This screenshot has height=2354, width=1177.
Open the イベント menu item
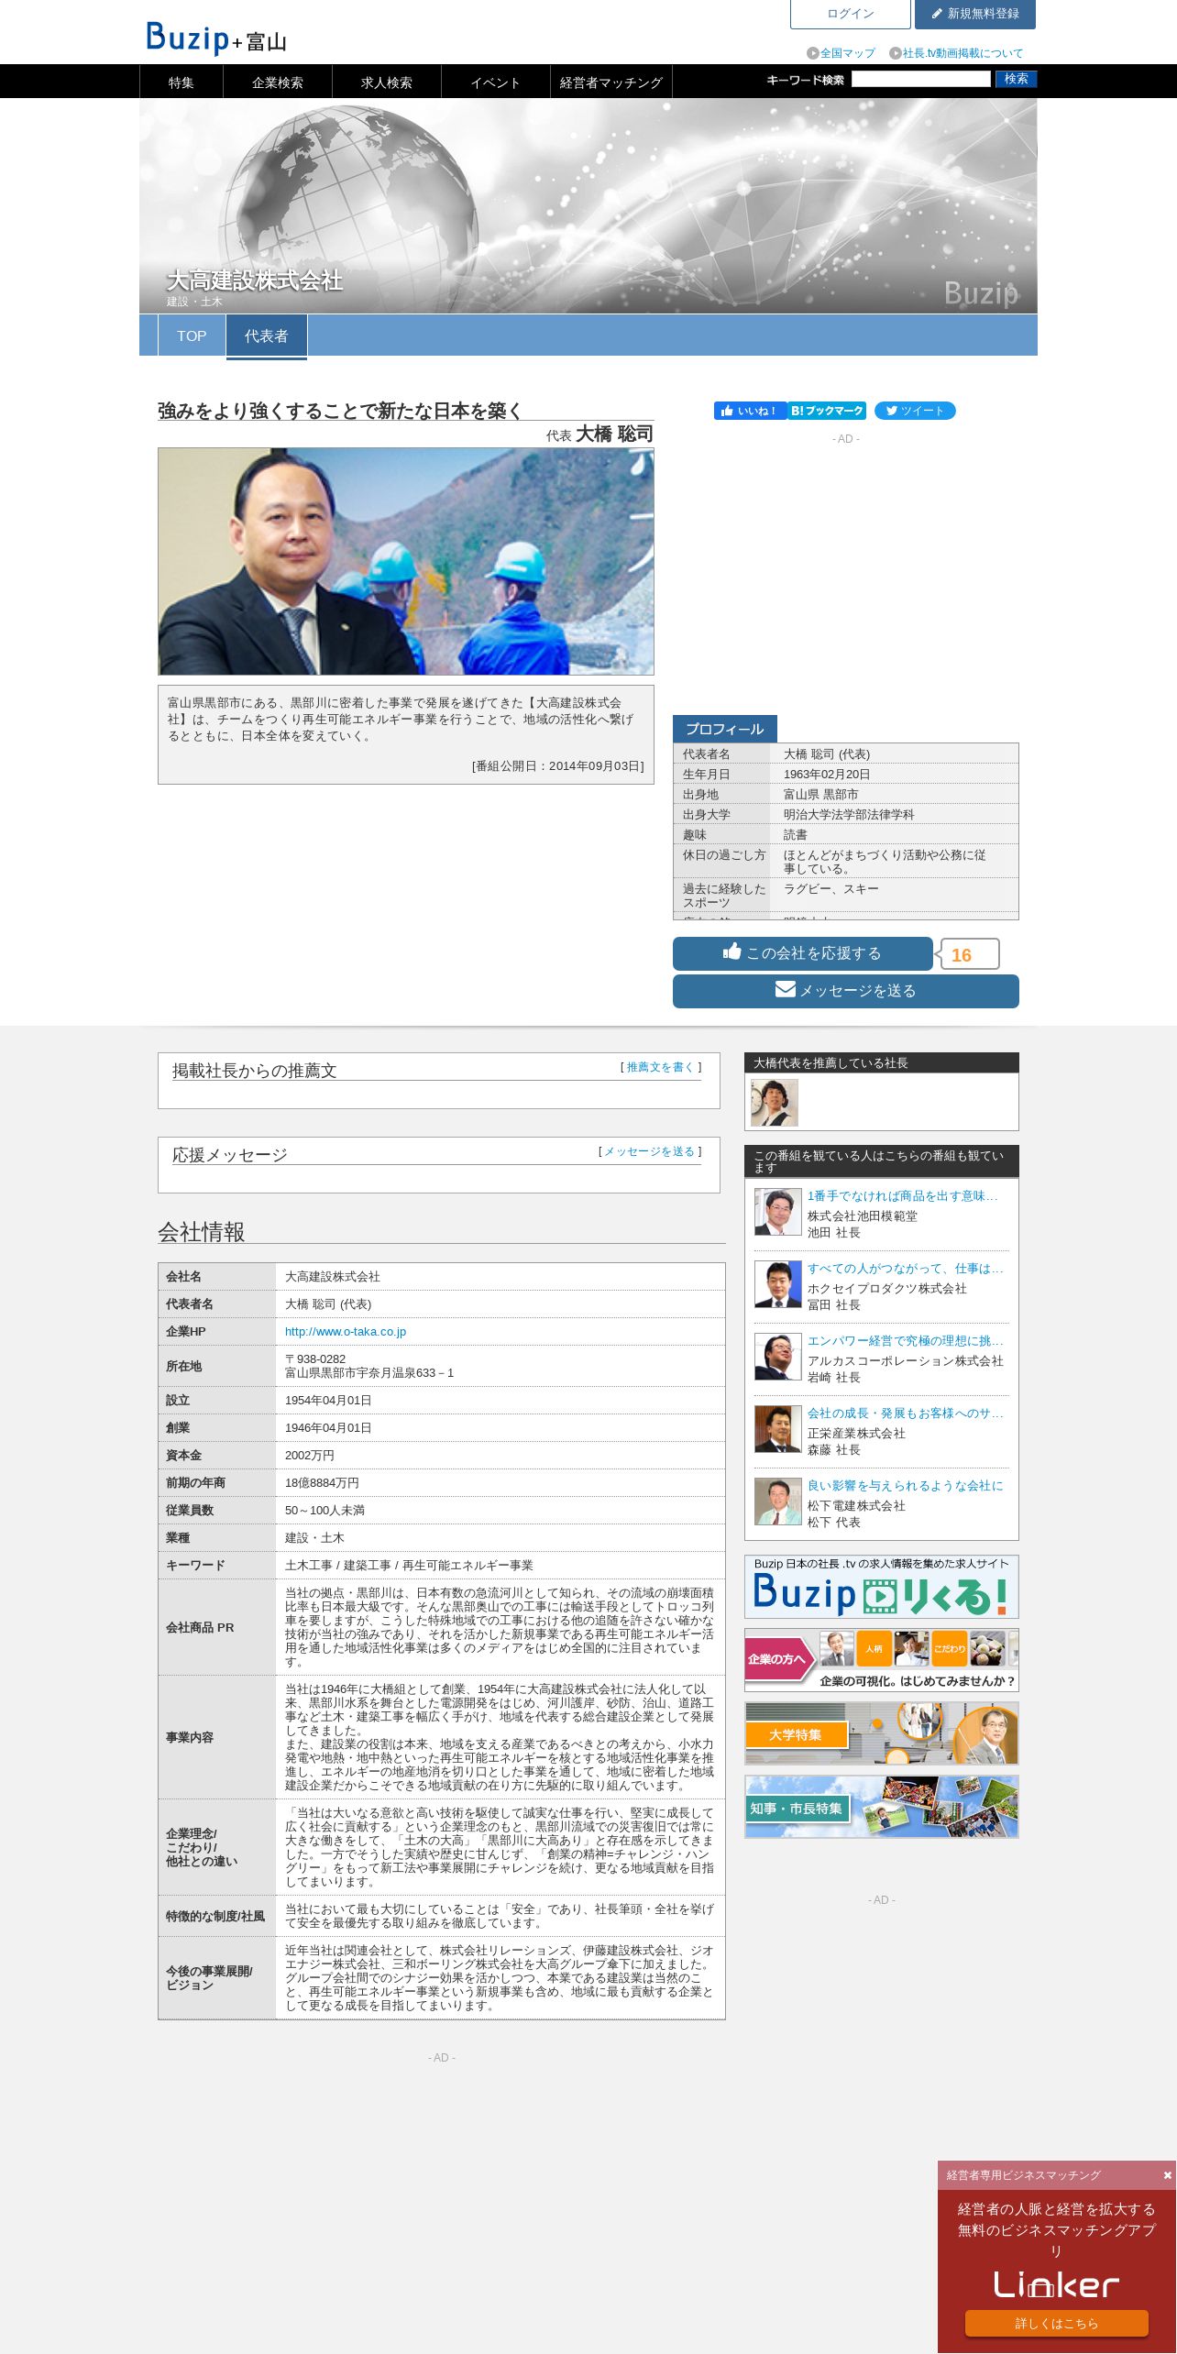(x=495, y=82)
